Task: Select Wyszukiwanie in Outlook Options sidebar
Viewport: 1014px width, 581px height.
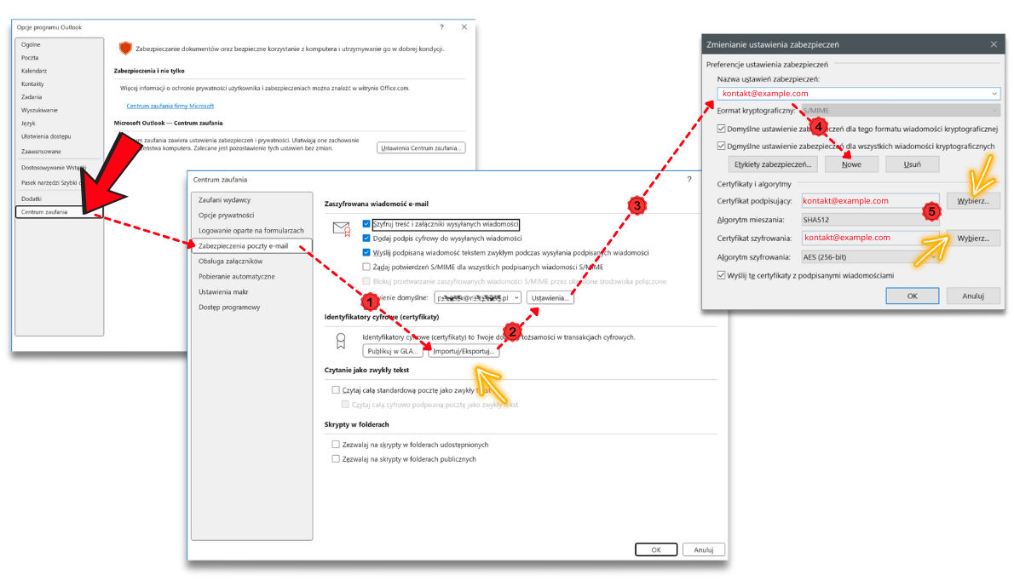Action: tap(39, 111)
